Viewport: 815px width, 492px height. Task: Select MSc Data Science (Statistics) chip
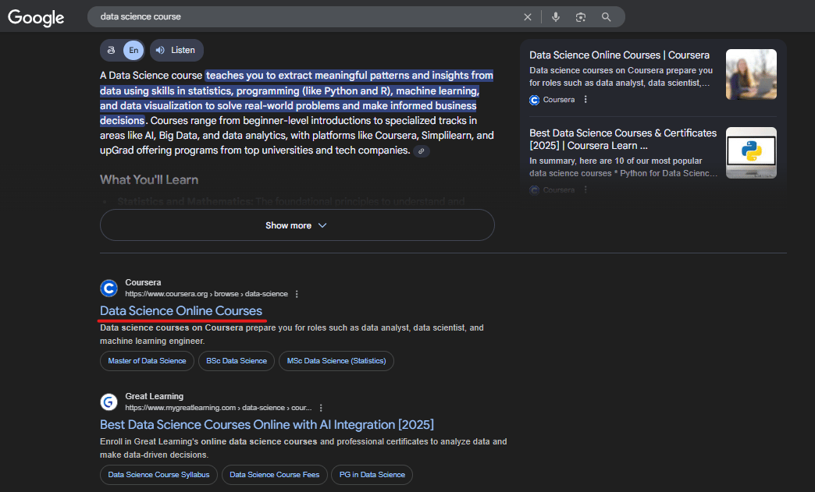tap(336, 361)
